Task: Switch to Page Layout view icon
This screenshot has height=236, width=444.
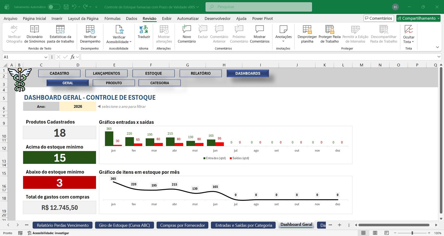Action: [375, 233]
